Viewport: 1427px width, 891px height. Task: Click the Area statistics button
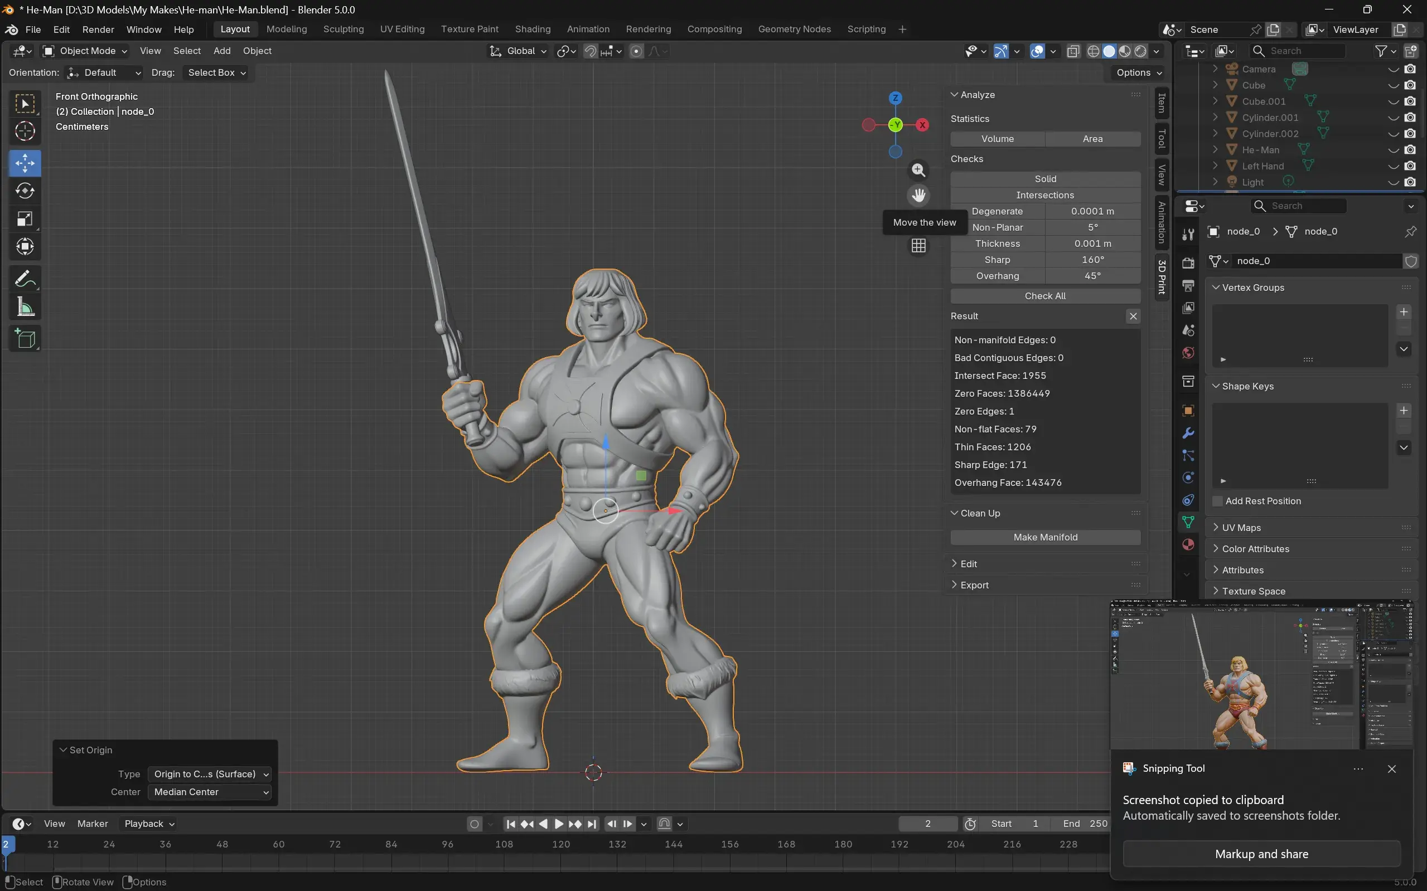coord(1092,139)
